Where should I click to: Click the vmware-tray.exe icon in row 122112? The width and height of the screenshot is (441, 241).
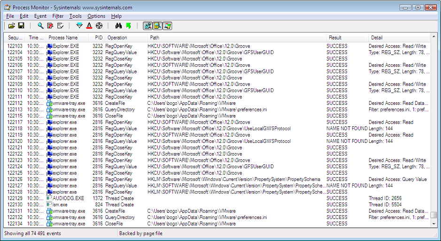(50, 103)
